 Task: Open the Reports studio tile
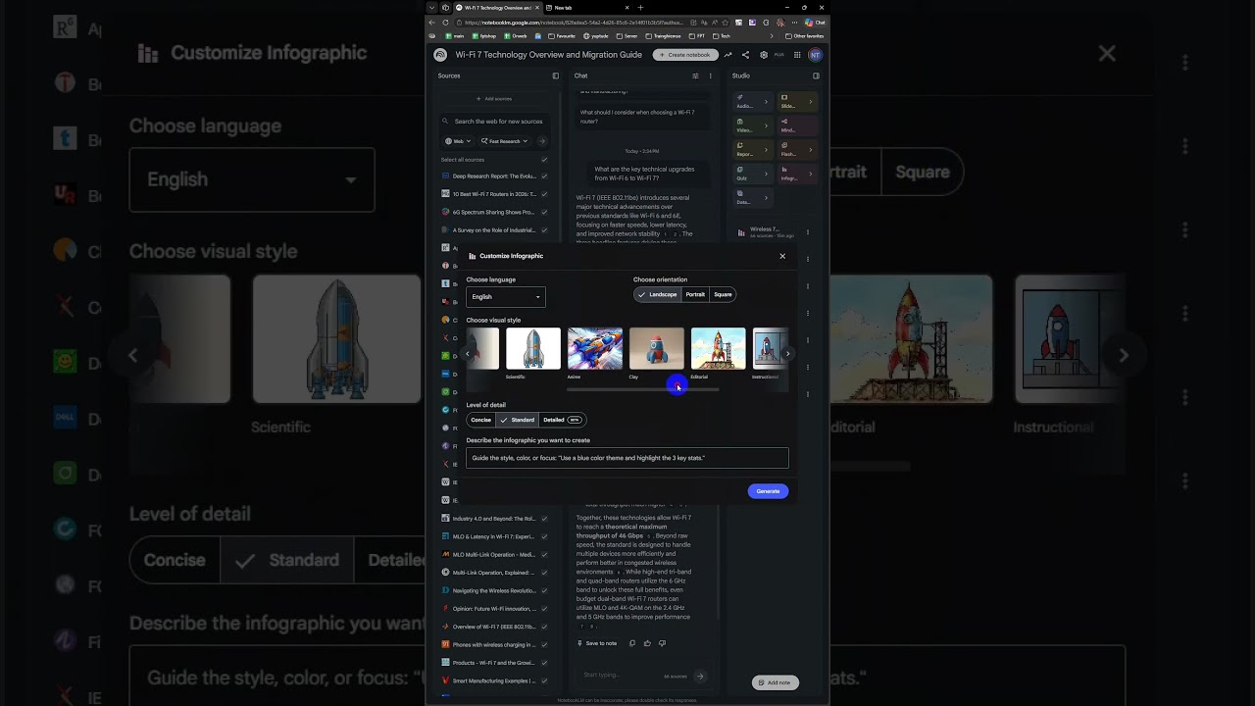tap(753, 150)
